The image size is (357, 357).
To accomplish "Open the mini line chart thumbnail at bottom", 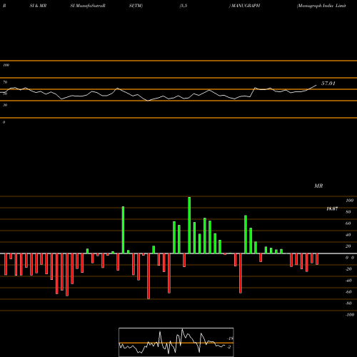I will point(176,342).
